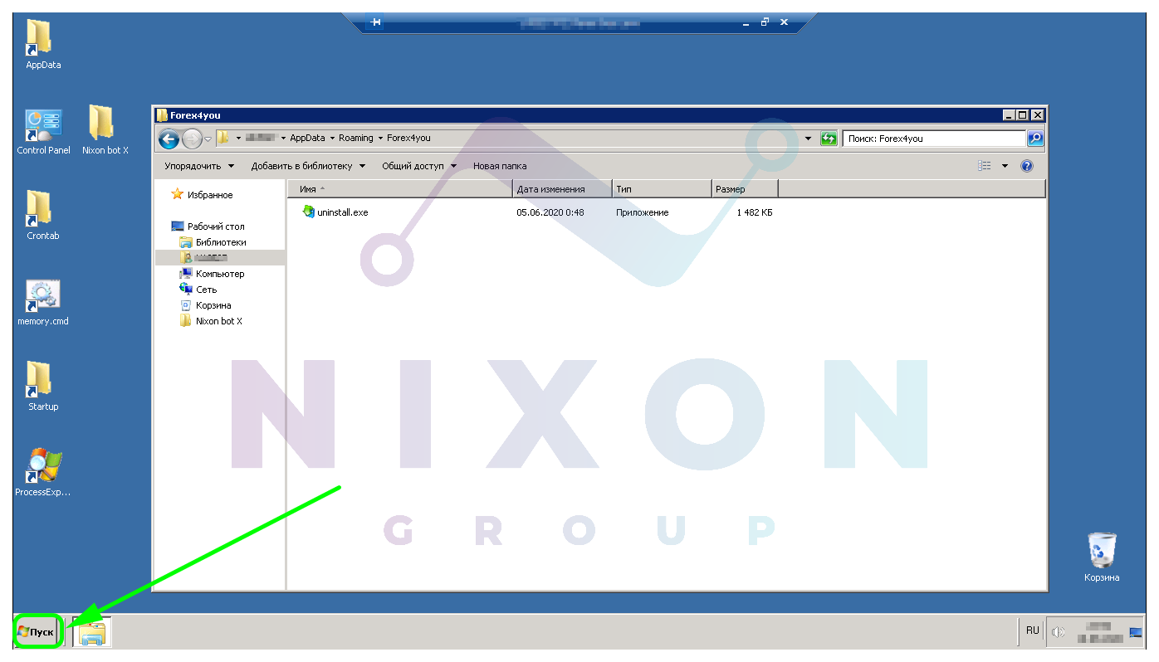Open the Упорядочить menu

[199, 166]
